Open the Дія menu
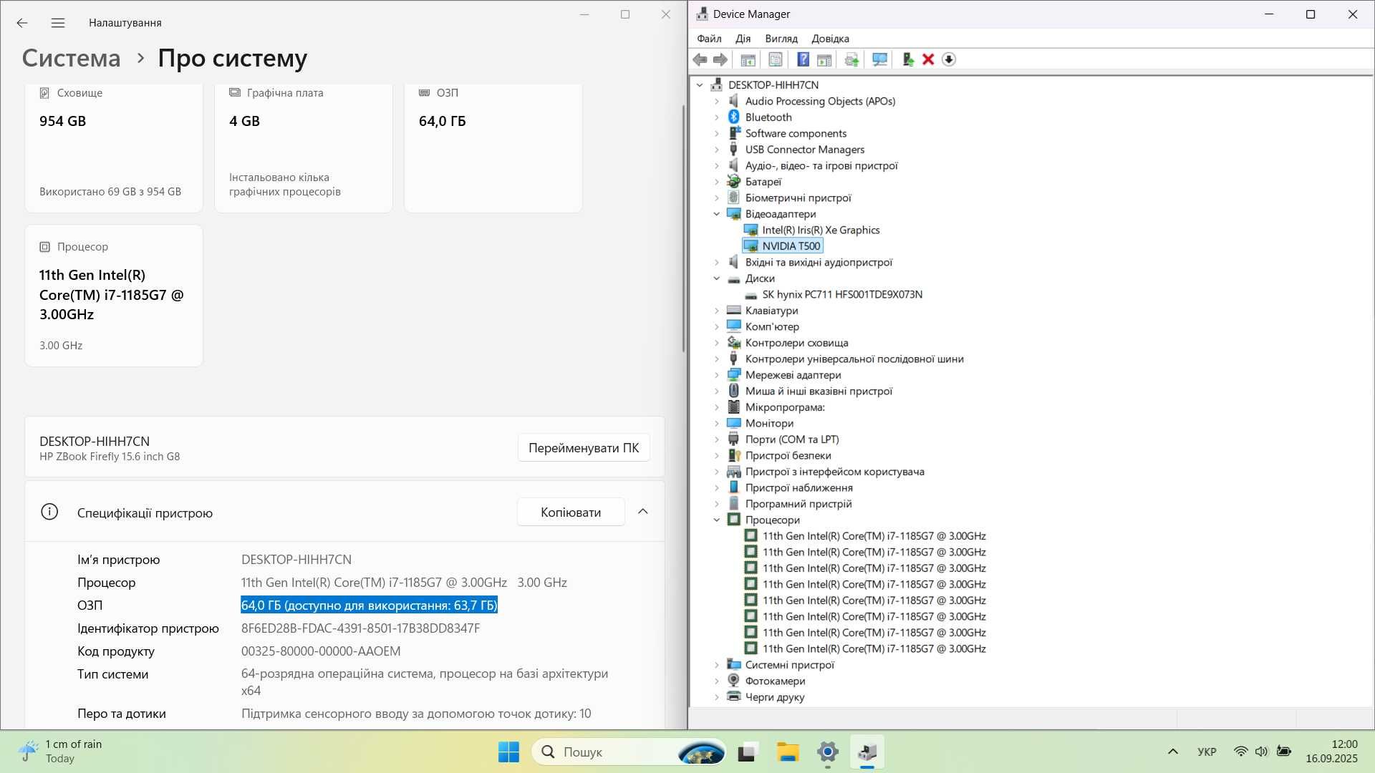This screenshot has height=773, width=1375. [x=743, y=39]
